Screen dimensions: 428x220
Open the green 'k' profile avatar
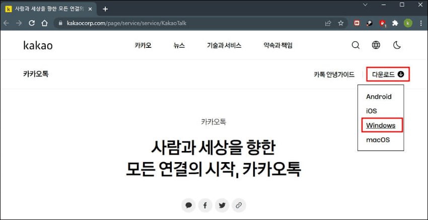coord(408,23)
